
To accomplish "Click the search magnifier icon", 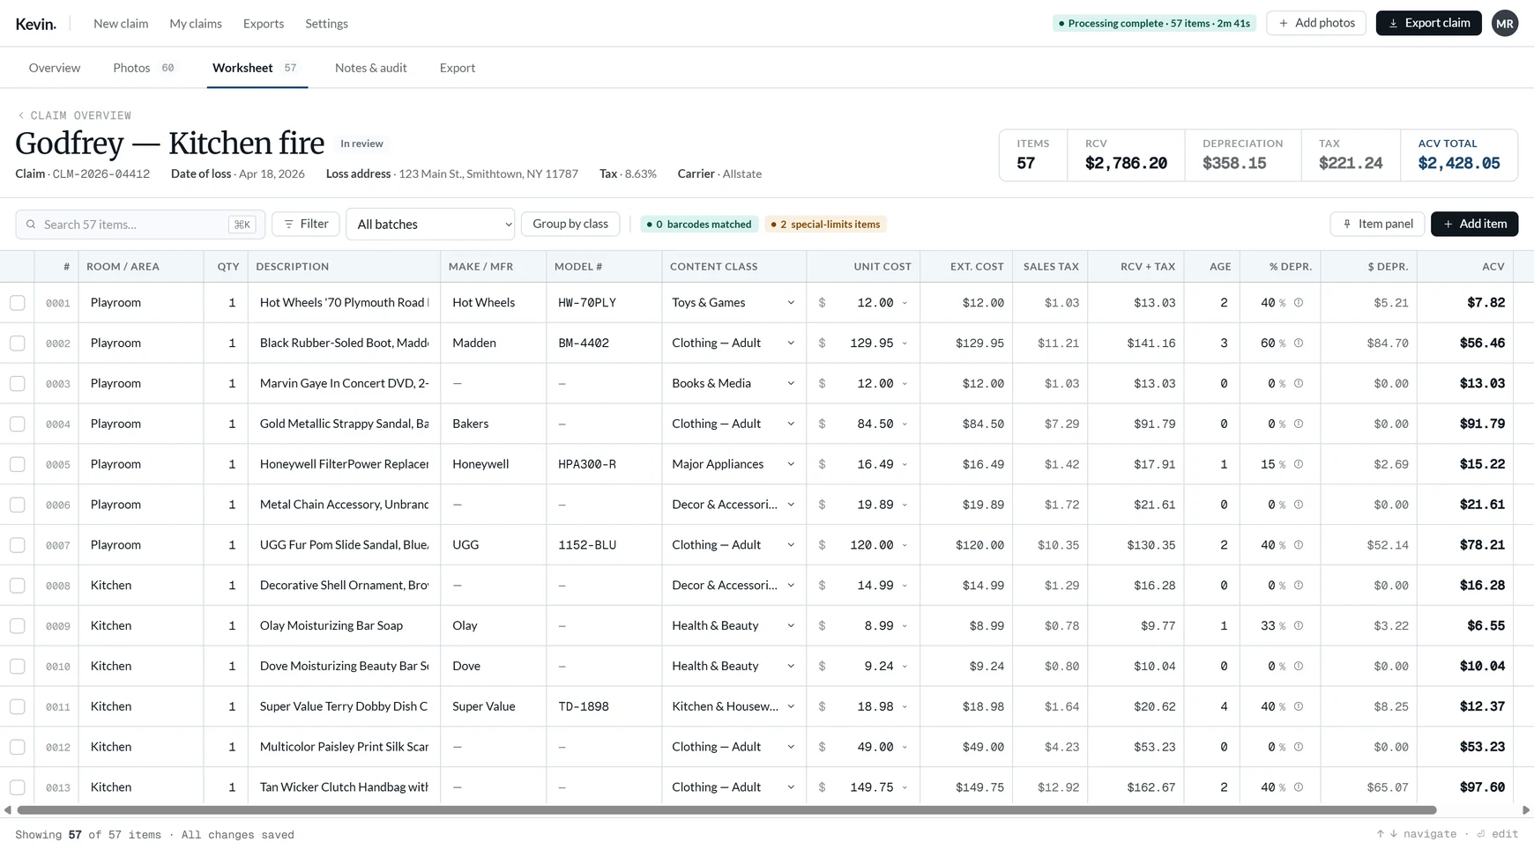I will [x=31, y=225].
